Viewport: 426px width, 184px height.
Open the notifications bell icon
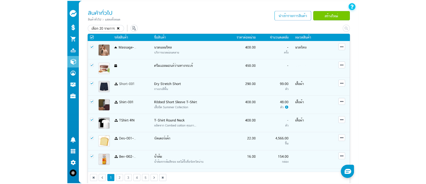[73, 140]
